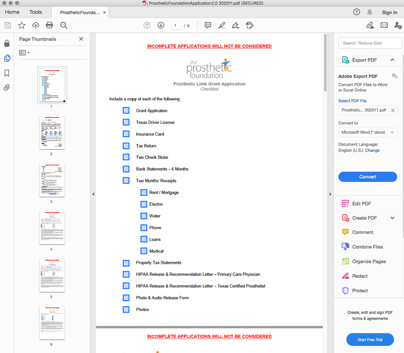The height and width of the screenshot is (353, 404).
Task: Collapse the Export PDF section
Action: click(392, 60)
